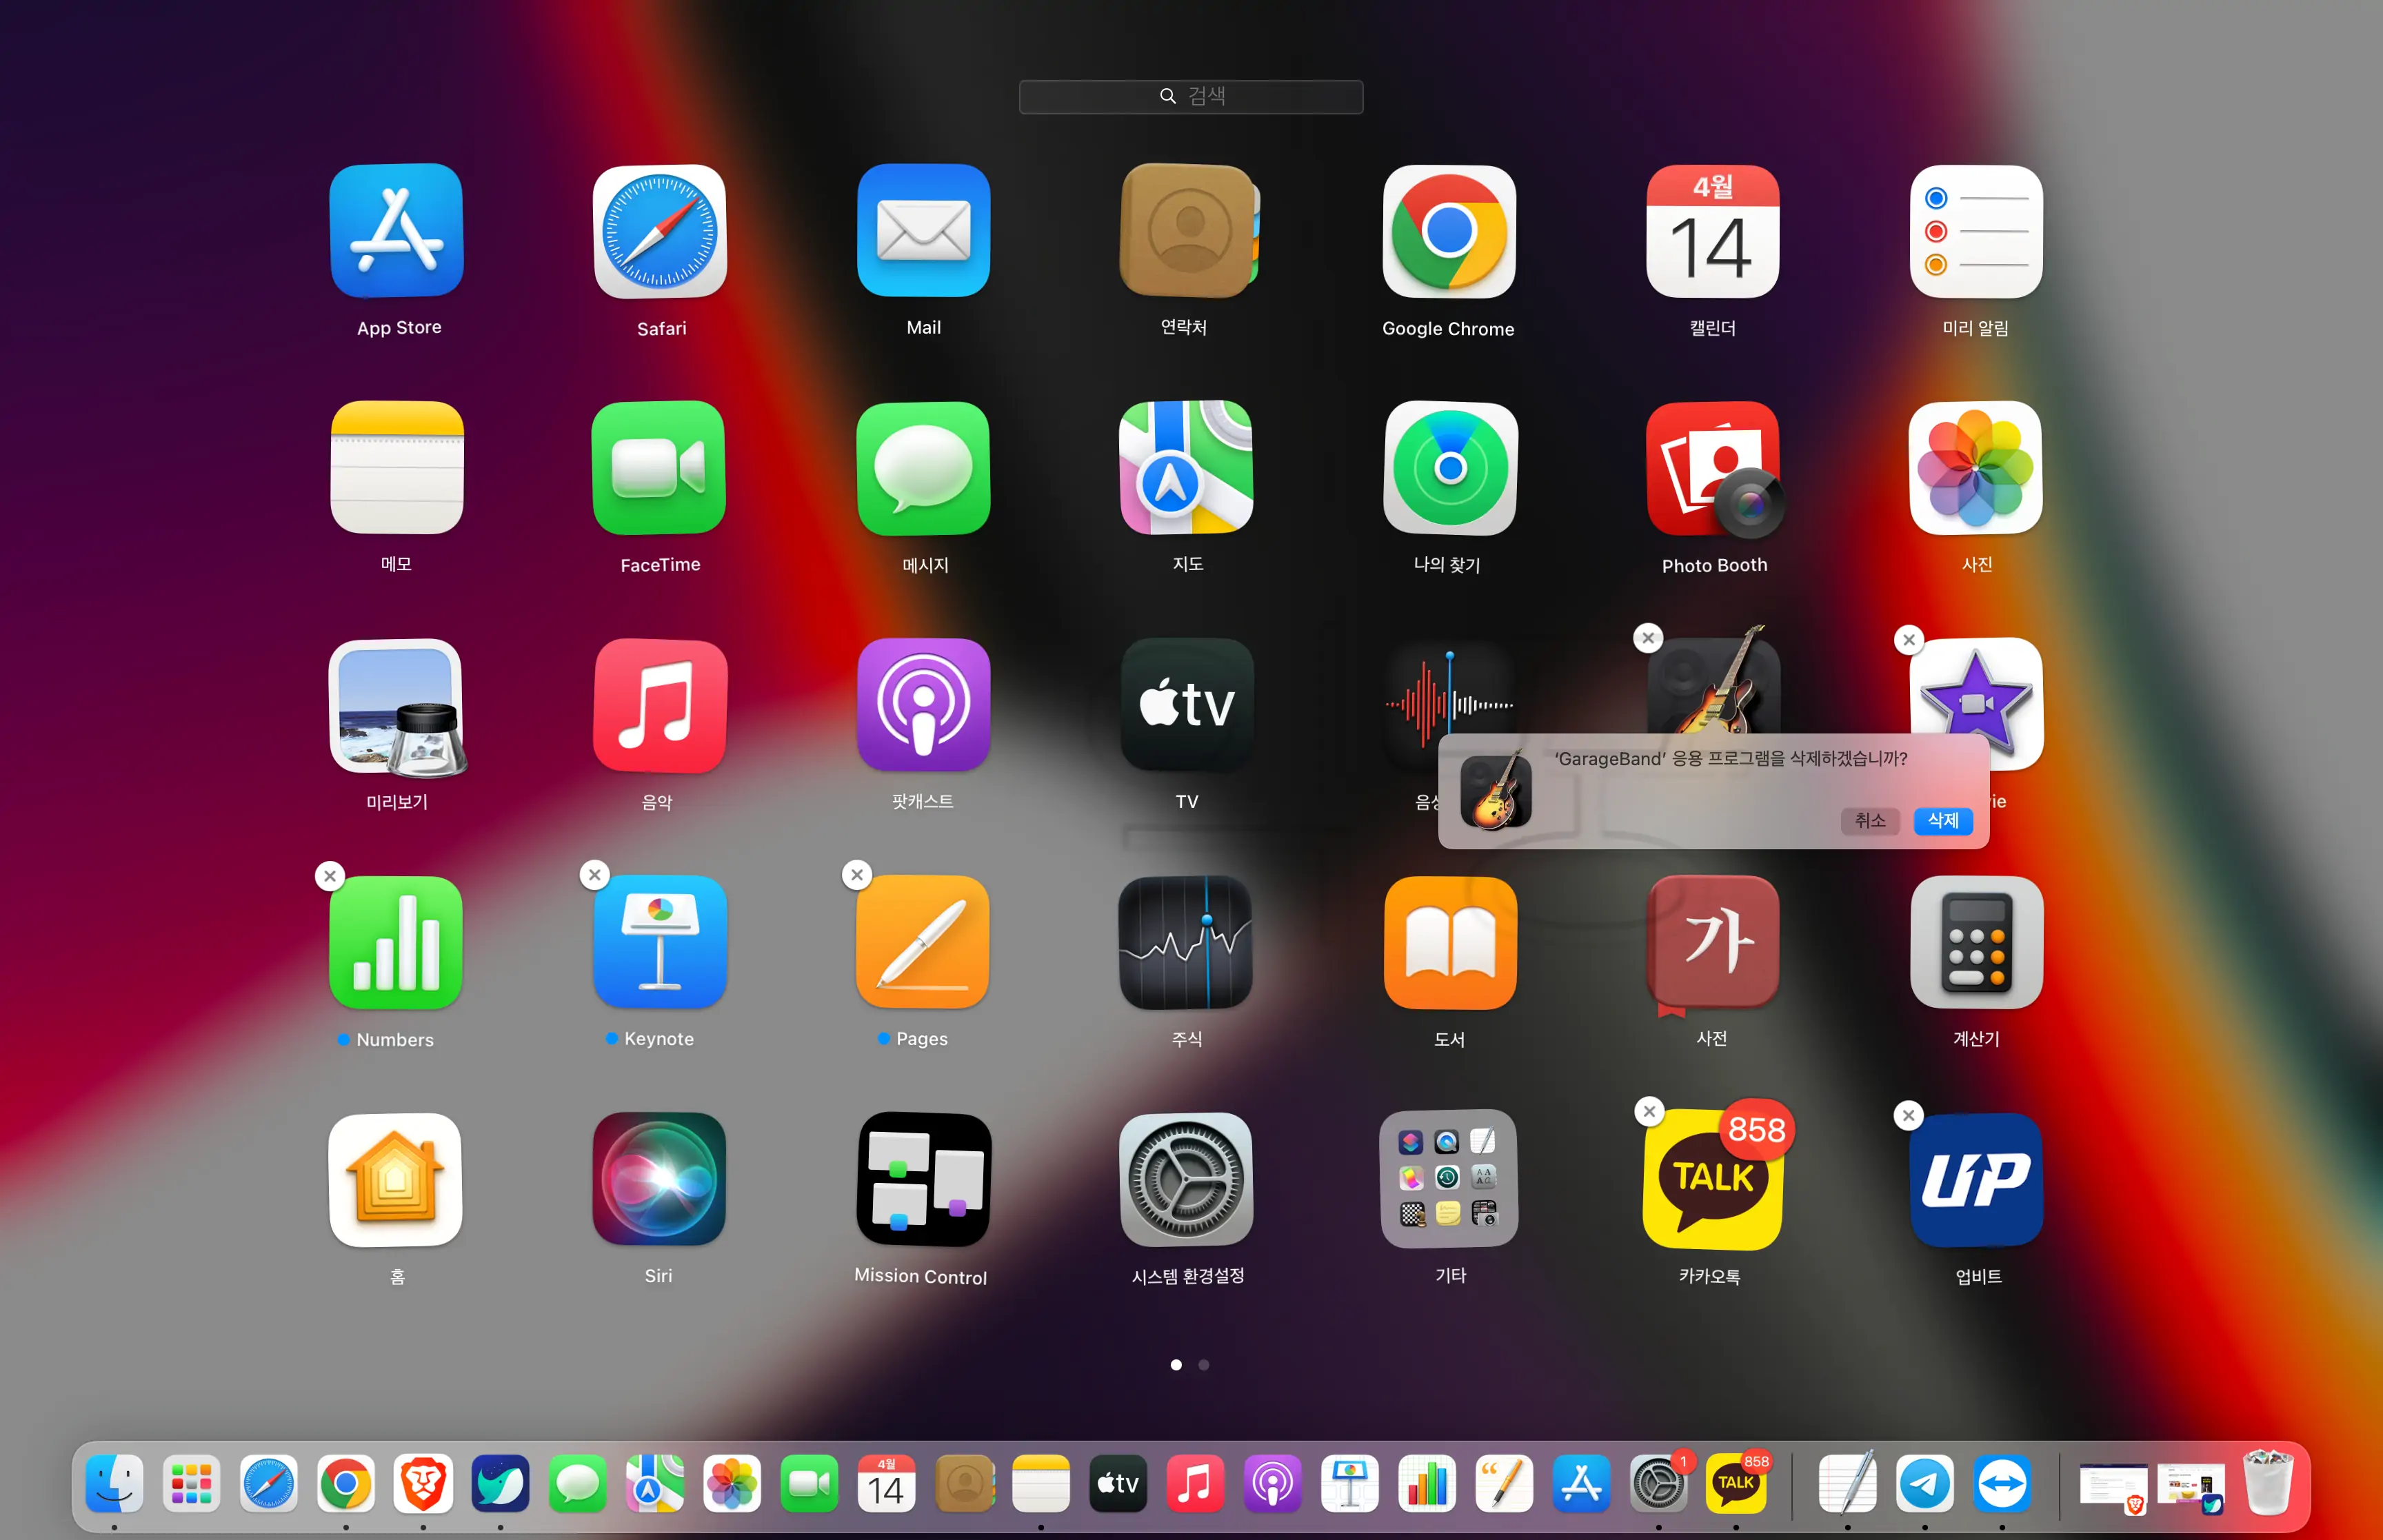This screenshot has height=1540, width=2383.
Task: Confirm deletion with the 삭제 button
Action: 1942,821
